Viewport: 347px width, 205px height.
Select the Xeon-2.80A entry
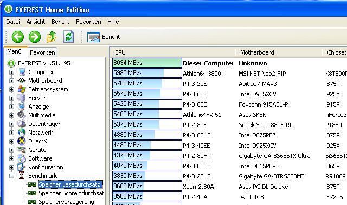pyautogui.click(x=198, y=187)
